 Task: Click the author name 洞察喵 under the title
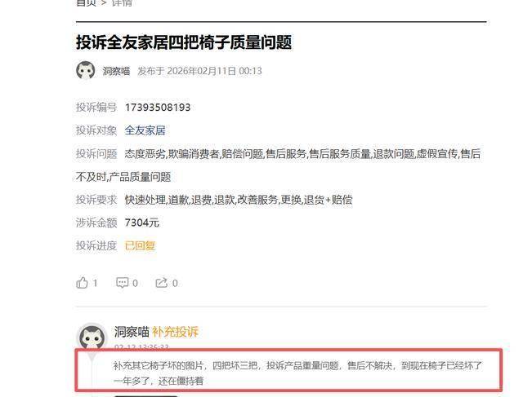tap(116, 71)
